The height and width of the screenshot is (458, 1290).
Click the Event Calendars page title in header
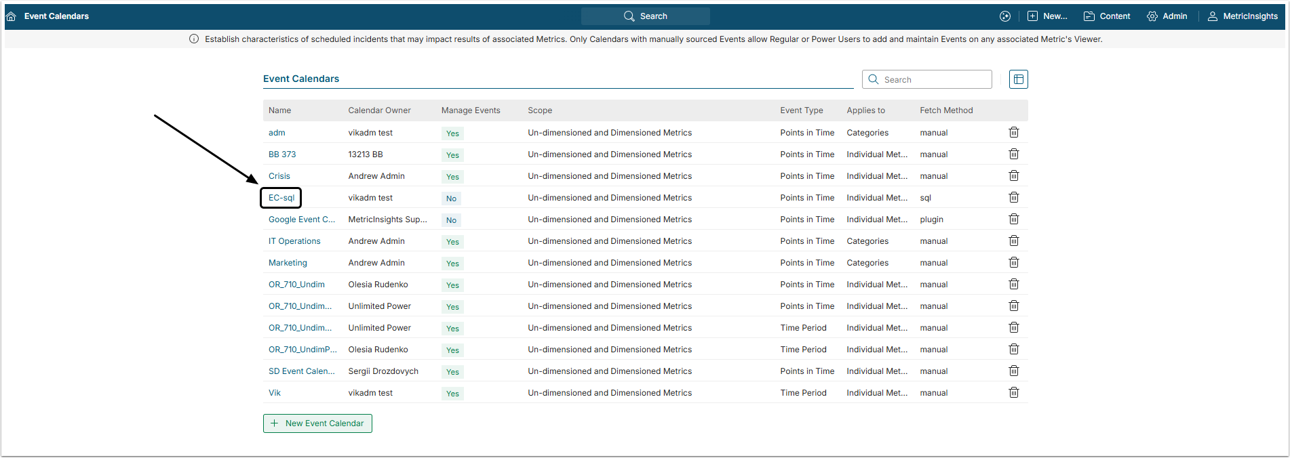pos(56,16)
